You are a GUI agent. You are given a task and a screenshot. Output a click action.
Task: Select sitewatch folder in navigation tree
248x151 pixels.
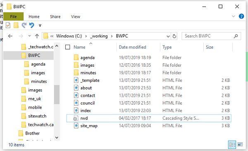(x=37, y=116)
